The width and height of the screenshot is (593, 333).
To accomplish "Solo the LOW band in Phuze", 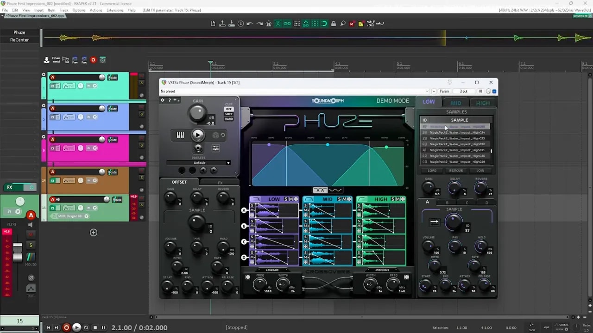I will (286, 199).
